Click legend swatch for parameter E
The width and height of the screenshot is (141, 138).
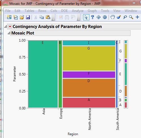(126, 74)
